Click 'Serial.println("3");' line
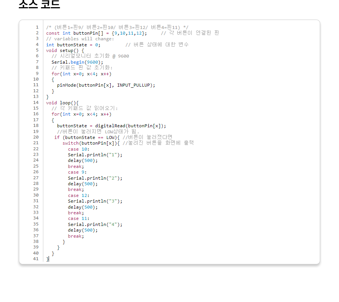 pos(95,201)
